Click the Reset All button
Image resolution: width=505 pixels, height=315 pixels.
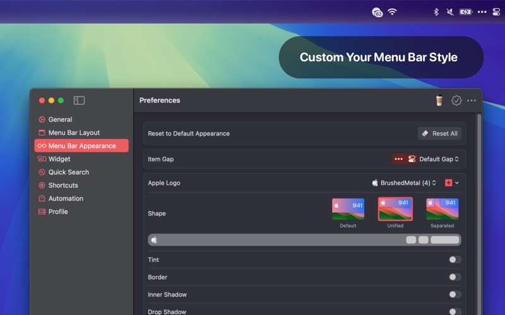439,134
